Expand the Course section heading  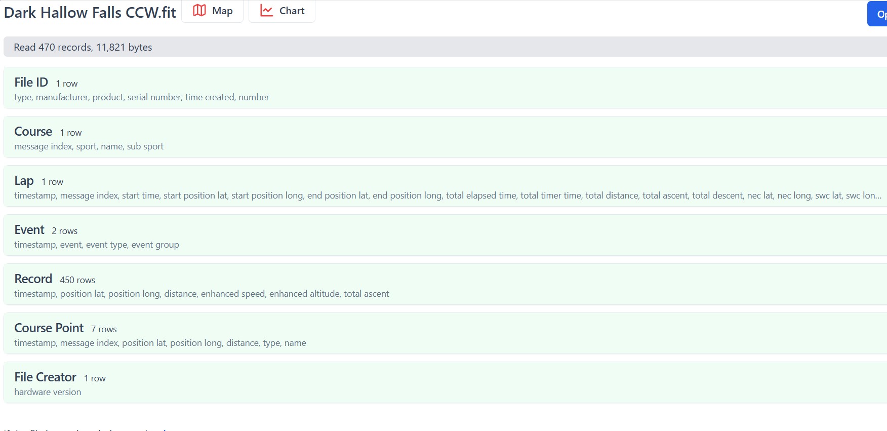click(x=33, y=132)
